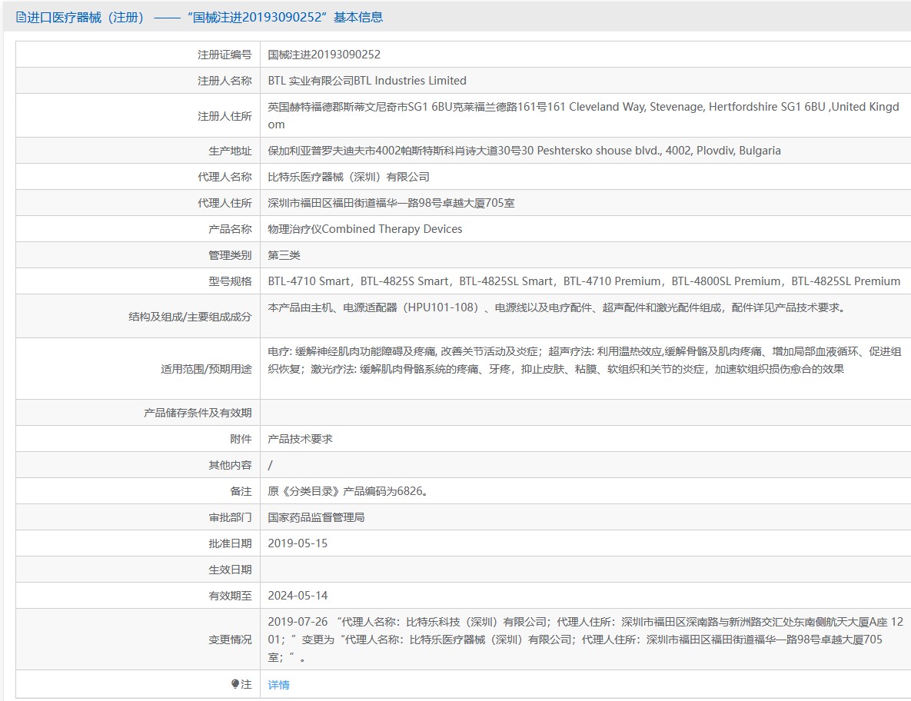Select the 批准日期 label
Screen dimensions: 911x701
[x=230, y=543]
